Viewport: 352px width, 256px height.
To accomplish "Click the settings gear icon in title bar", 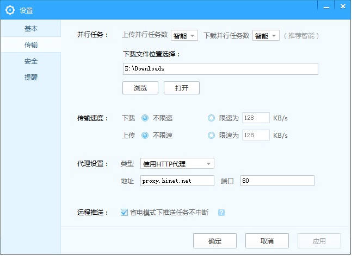I will click(x=10, y=10).
